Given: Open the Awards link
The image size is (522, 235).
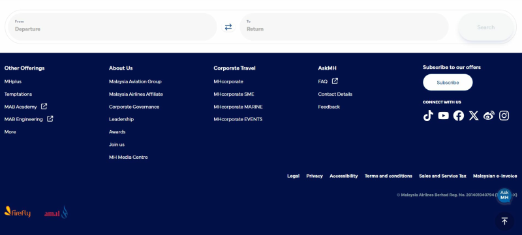Looking at the screenshot, I should point(117,131).
